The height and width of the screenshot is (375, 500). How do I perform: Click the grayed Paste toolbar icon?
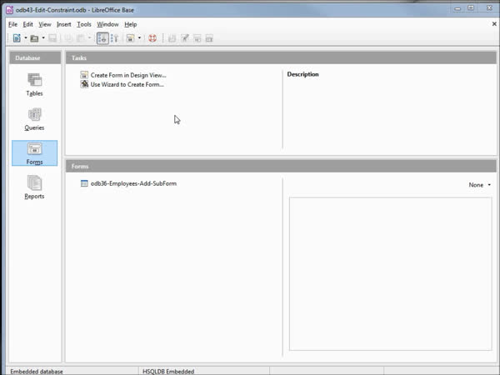pyautogui.click(x=80, y=38)
